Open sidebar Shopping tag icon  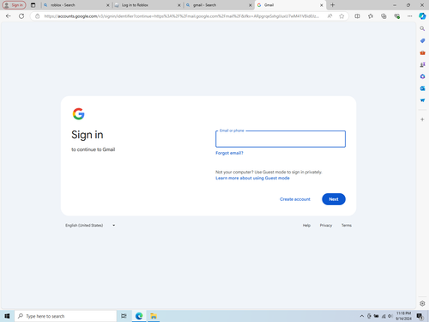pyautogui.click(x=422, y=40)
